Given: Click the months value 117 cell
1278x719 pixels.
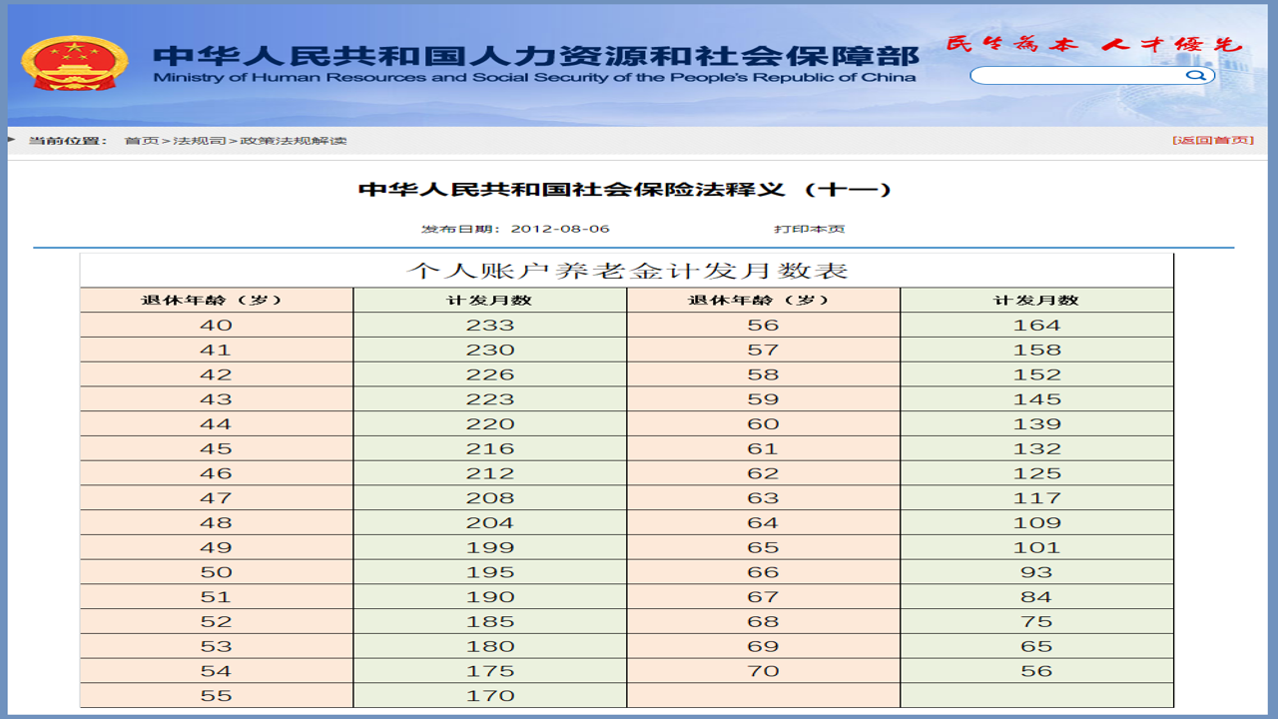Looking at the screenshot, I should point(1037,497).
